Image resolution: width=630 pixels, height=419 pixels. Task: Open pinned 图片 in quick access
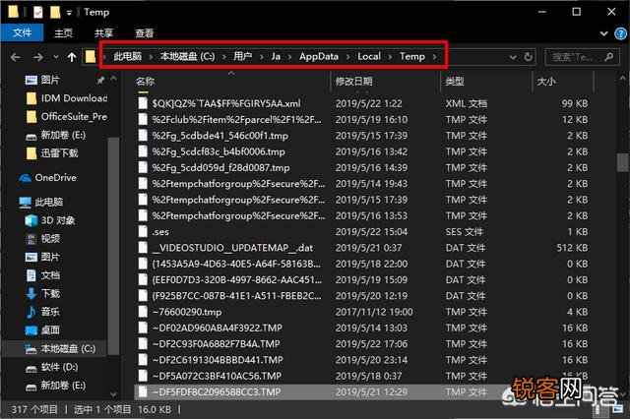coord(50,80)
